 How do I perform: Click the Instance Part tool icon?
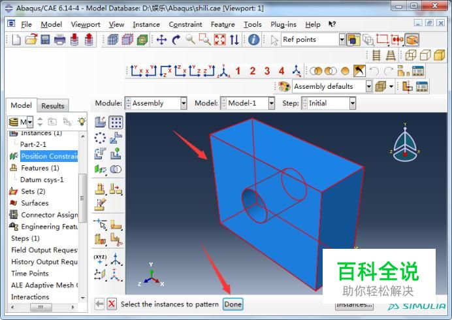click(101, 122)
